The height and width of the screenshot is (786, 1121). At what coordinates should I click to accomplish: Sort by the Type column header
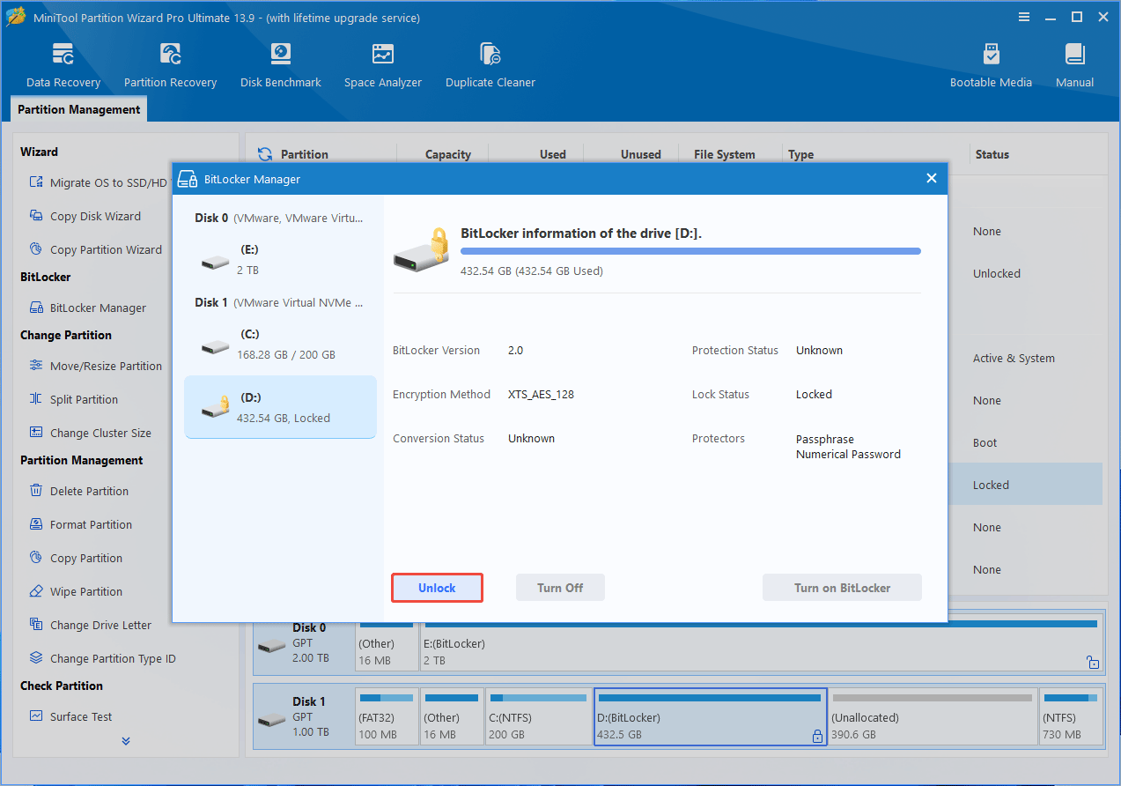pyautogui.click(x=800, y=154)
